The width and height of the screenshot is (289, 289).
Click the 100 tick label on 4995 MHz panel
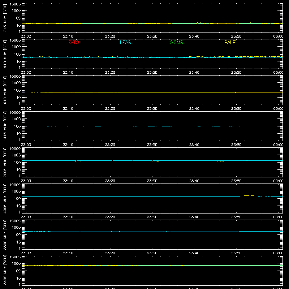click(17, 199)
